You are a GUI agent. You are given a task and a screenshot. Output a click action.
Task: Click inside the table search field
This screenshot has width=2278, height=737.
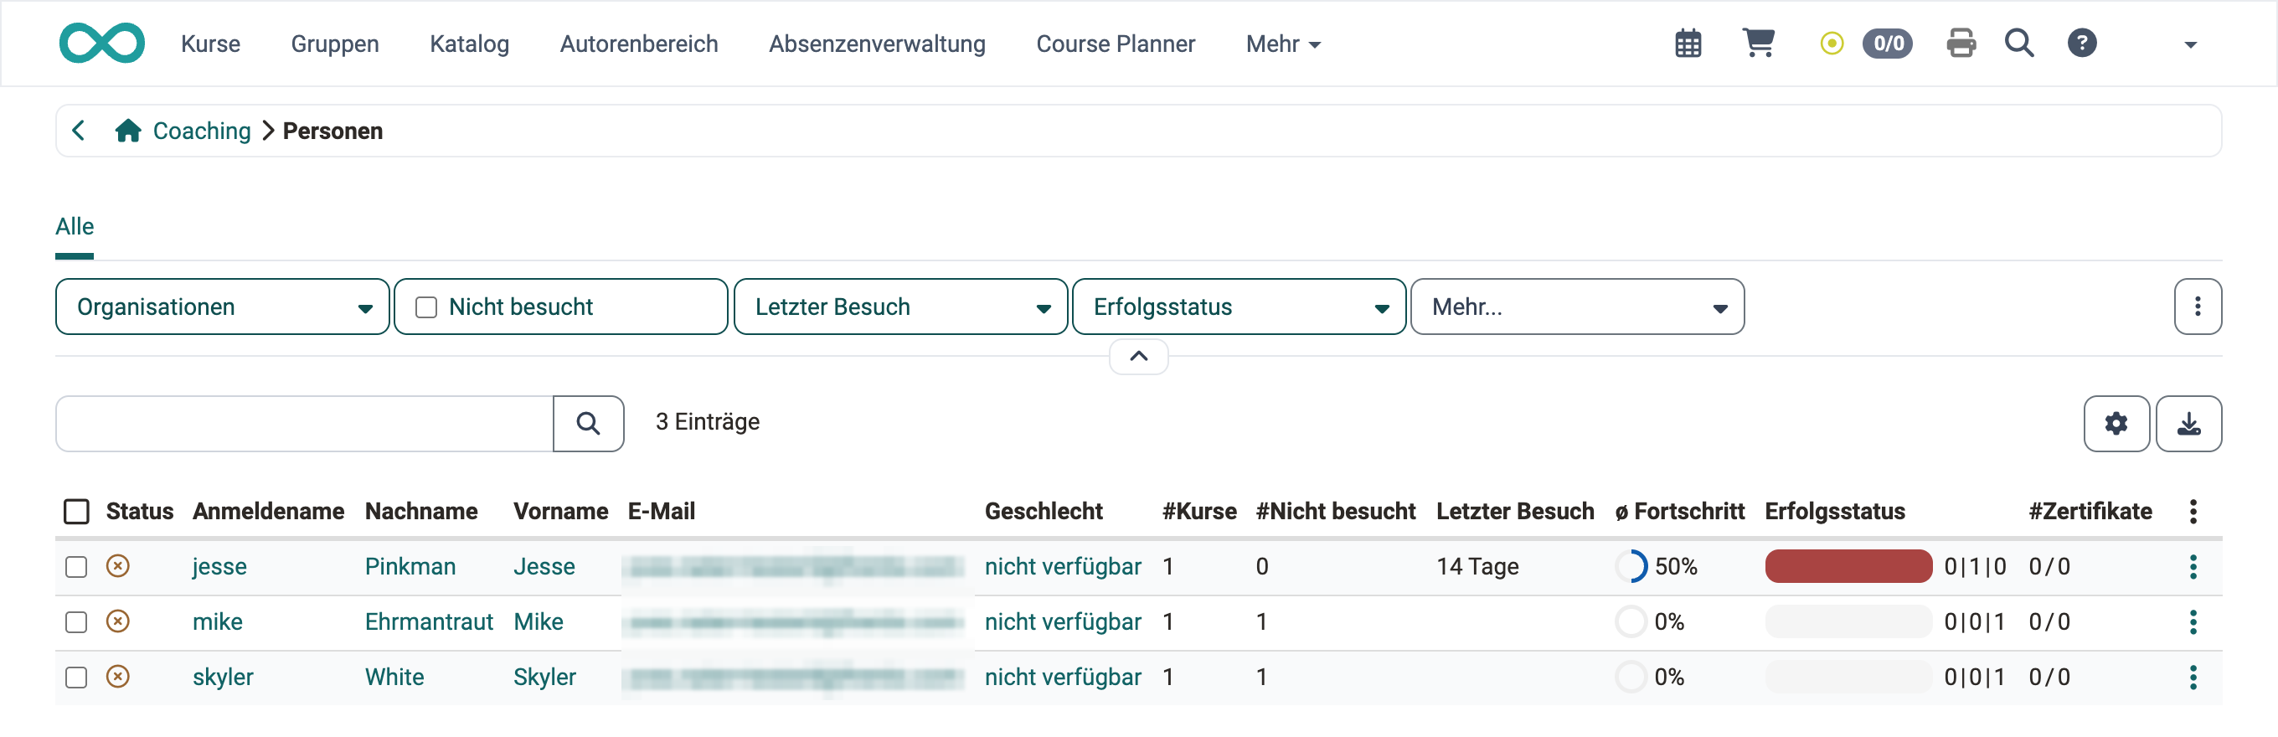(304, 424)
